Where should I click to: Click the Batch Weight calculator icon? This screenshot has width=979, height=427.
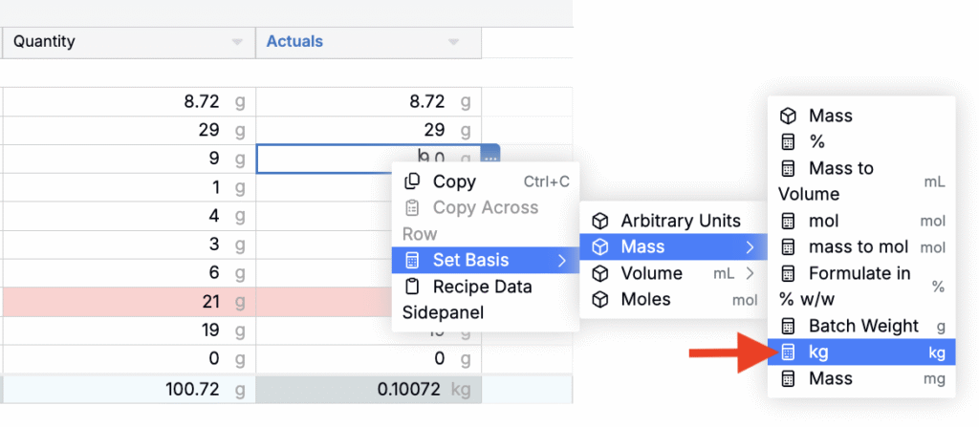coord(789,326)
